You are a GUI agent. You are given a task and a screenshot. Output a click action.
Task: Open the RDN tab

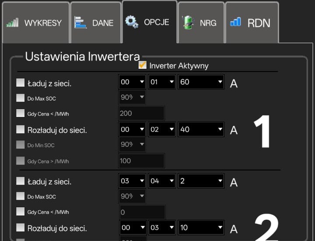252,22
